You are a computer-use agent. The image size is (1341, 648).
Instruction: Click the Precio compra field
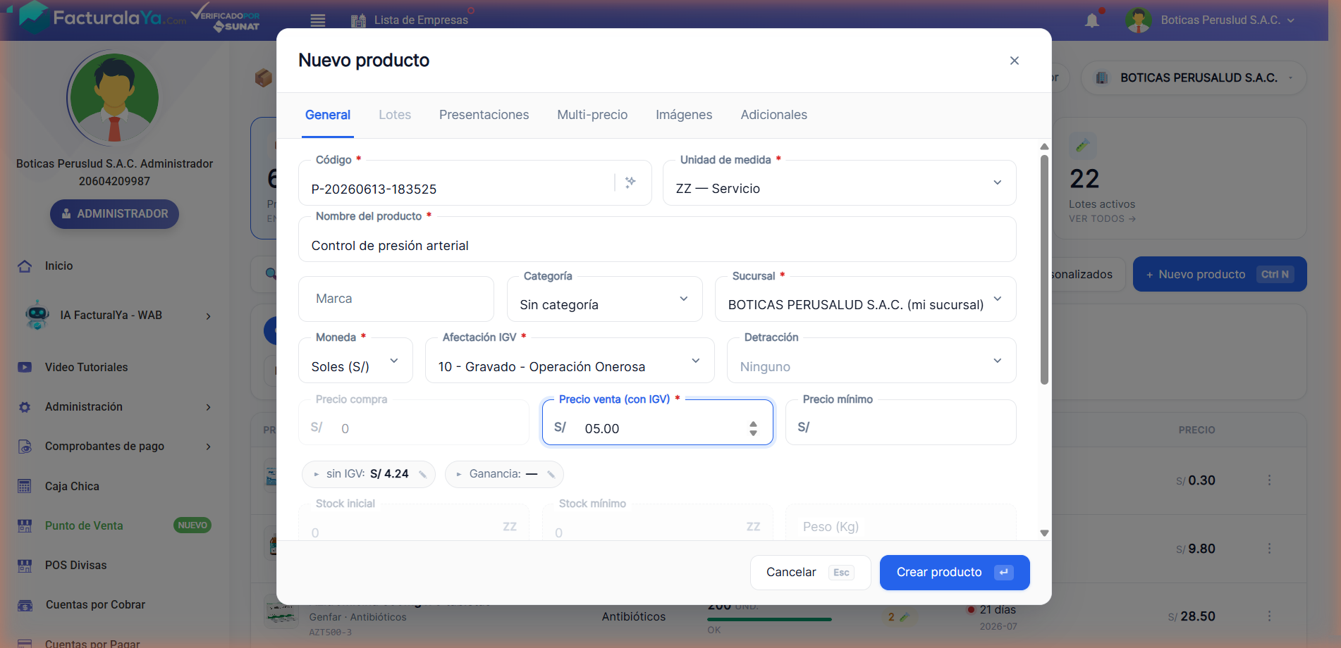[414, 423]
